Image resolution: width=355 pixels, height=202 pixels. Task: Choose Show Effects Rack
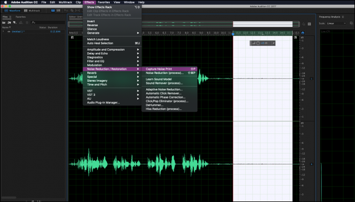click(112, 7)
